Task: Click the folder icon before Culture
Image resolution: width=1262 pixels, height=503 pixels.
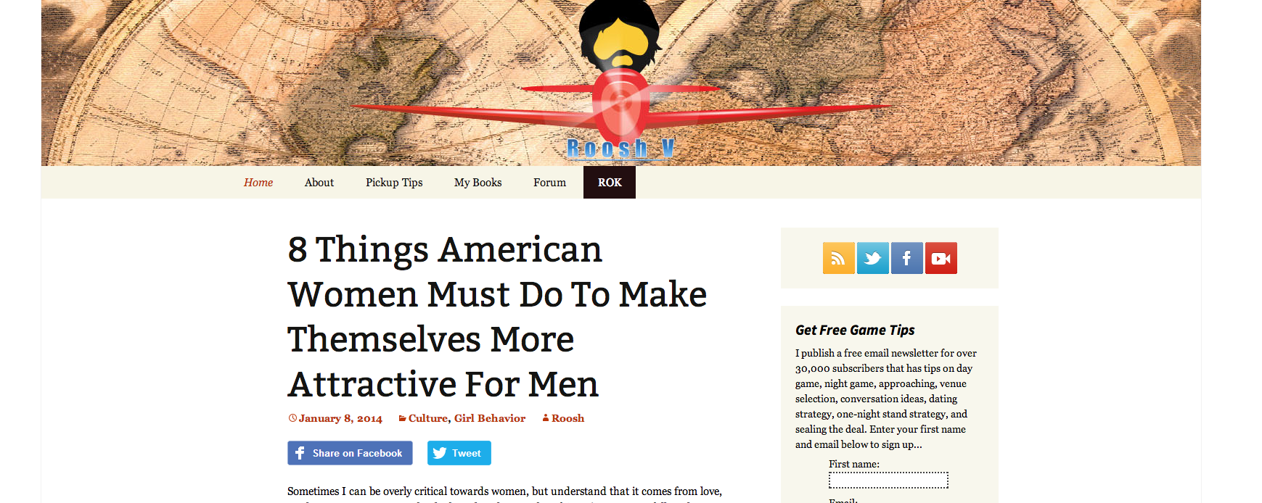Action: coord(402,418)
